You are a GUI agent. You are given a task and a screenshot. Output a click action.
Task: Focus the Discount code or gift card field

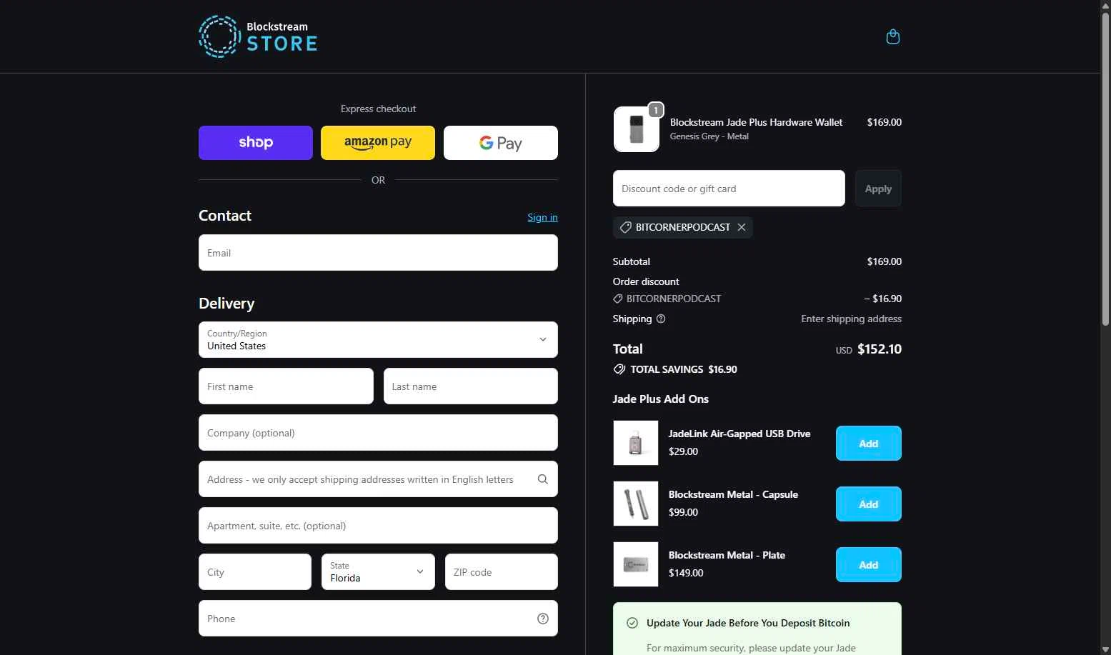coord(729,189)
